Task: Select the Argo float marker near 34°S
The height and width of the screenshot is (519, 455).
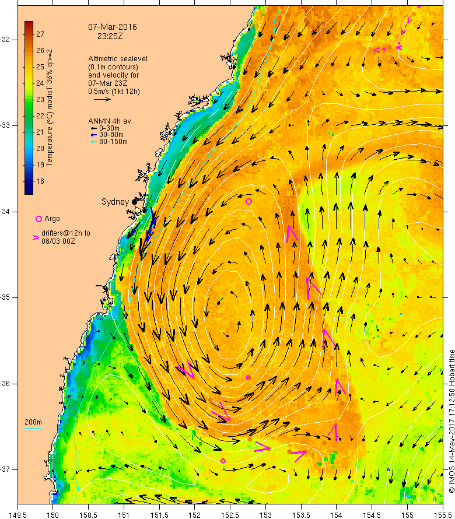Action: tap(249, 201)
